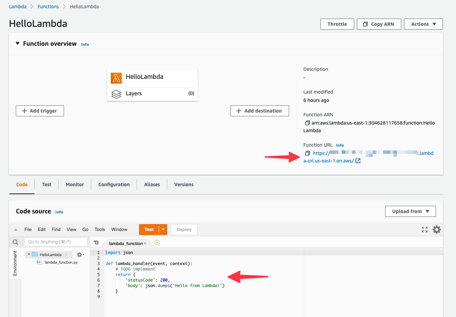
Task: Click line number 6 in editor gutter
Action: point(98,280)
